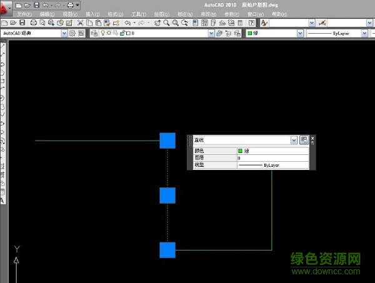The height and width of the screenshot is (283, 375).
Task: Expand the quick access toolbar customize arrow
Action: (77, 5)
